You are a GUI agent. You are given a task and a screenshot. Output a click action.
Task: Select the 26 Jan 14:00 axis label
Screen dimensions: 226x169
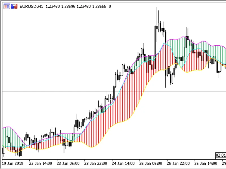tap(206, 164)
